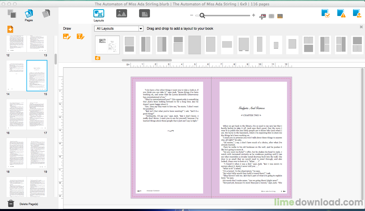This screenshot has width=365, height=211.
Task: Select page 13 thumbnail
Action: point(37,44)
